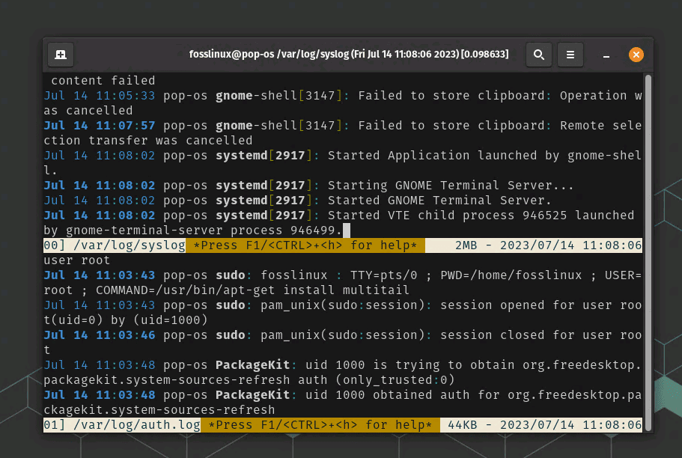Close the terminal window
This screenshot has width=682, height=458.
coord(636,55)
